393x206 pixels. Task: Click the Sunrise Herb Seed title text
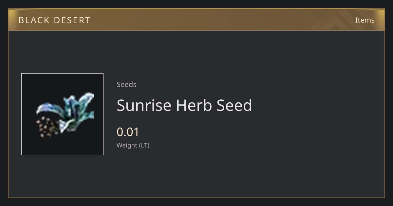pos(184,105)
